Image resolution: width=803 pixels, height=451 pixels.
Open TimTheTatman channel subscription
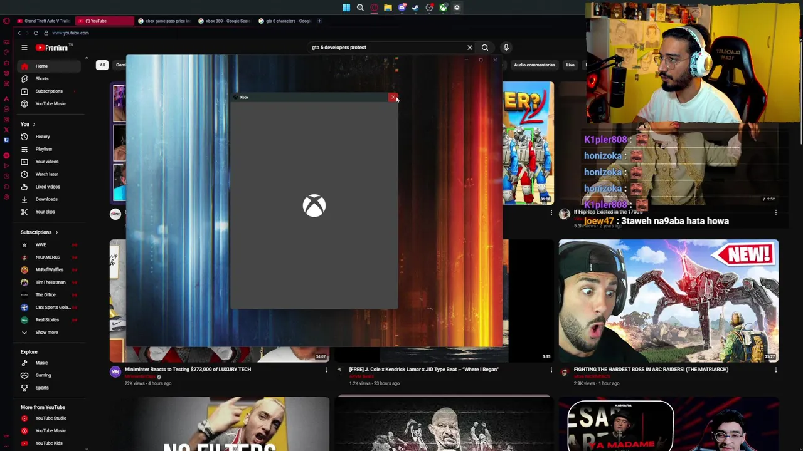[50, 283]
